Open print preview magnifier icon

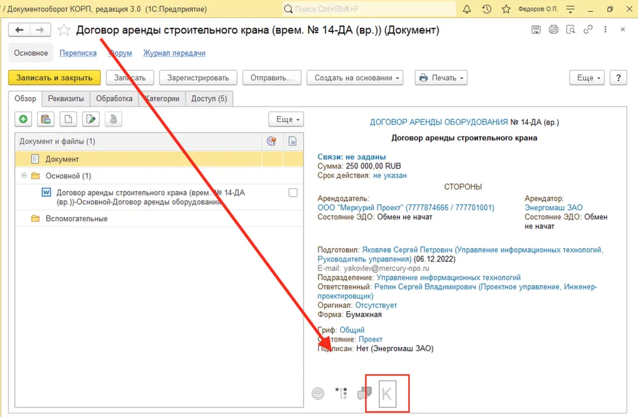click(570, 29)
